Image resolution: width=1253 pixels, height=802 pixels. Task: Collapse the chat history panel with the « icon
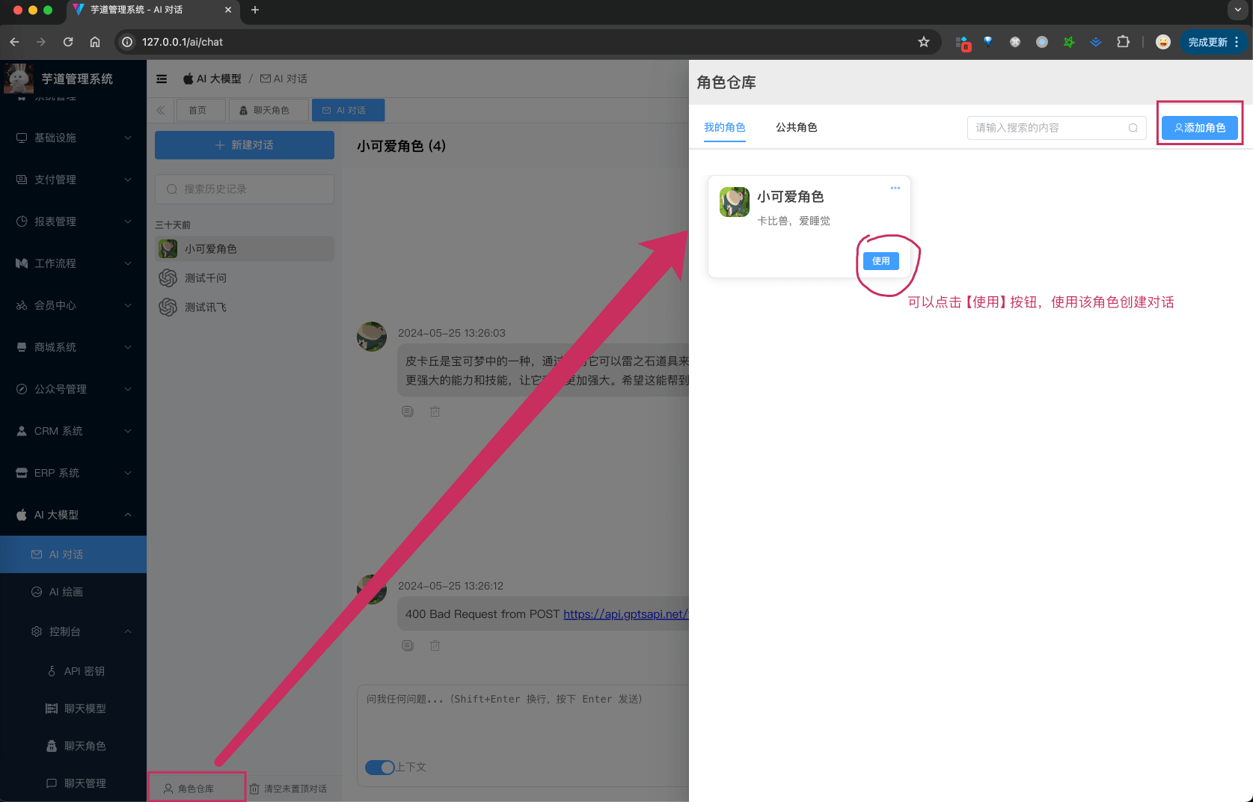pos(160,110)
